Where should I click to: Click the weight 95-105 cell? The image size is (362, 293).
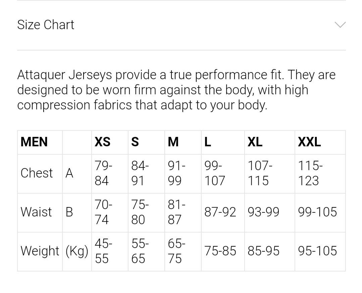click(x=317, y=251)
